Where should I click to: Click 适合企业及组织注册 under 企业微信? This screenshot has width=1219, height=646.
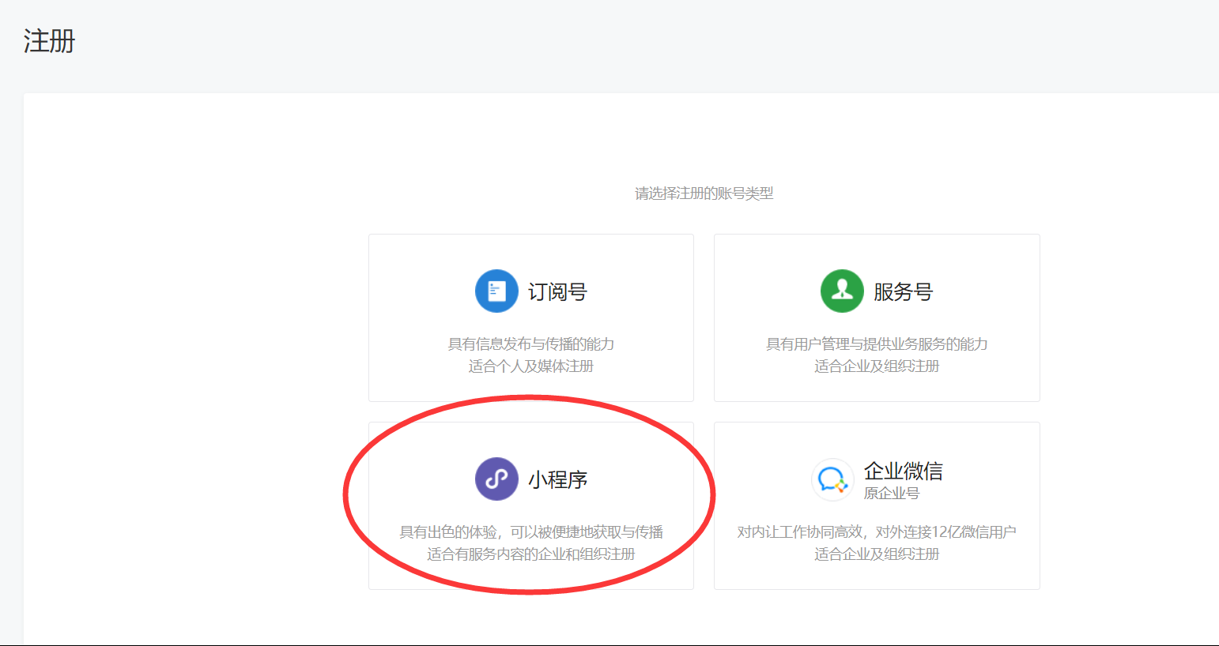(x=877, y=554)
